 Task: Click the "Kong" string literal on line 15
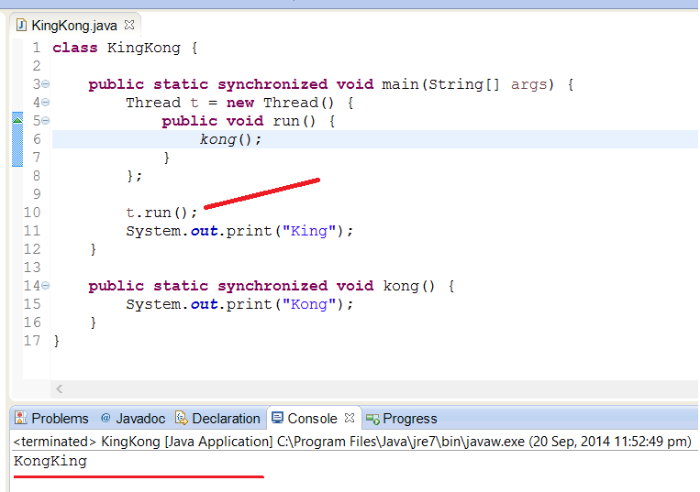pos(309,304)
